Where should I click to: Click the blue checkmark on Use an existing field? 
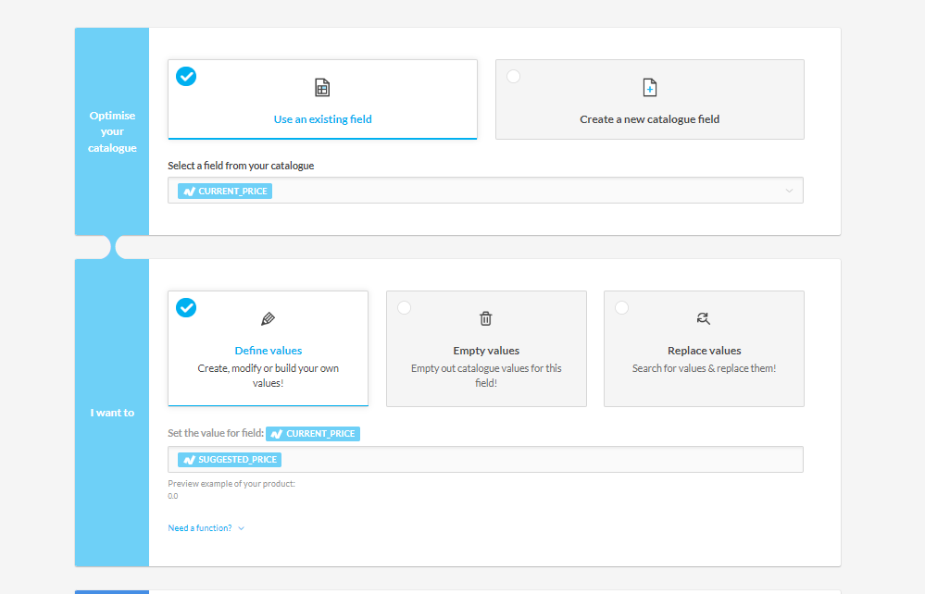(186, 77)
